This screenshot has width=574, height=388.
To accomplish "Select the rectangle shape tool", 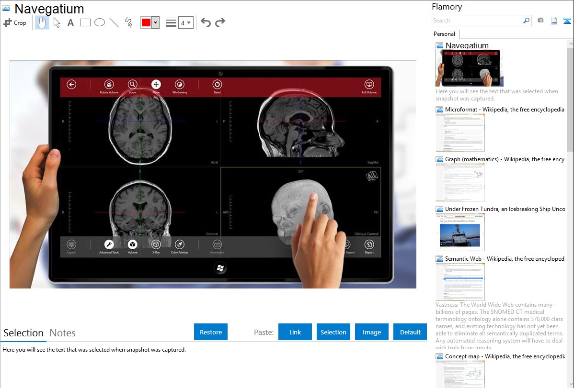I will [85, 22].
